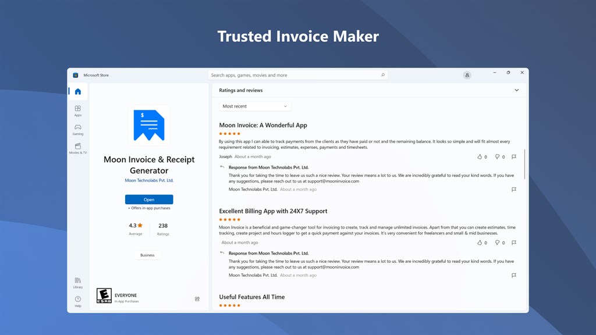Click ESRB Everyone rating badge
Viewport: 596px width, 335px height.
[x=104, y=295]
